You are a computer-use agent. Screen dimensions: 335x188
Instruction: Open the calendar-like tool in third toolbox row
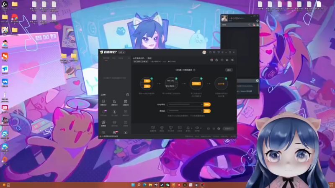click(x=126, y=123)
